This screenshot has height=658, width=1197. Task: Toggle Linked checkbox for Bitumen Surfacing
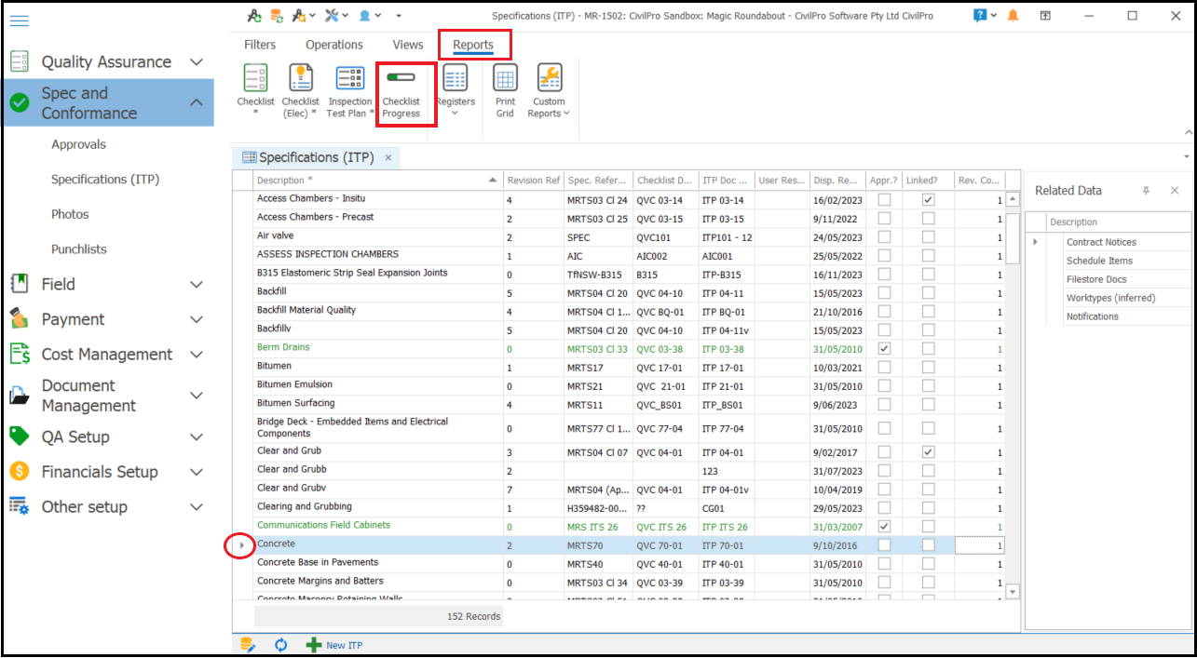coord(928,404)
